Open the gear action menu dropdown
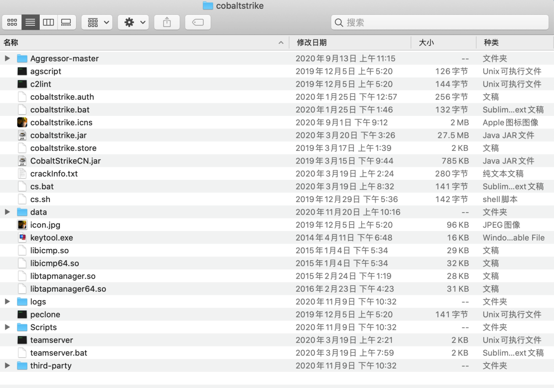This screenshot has height=388, width=554. 133,22
